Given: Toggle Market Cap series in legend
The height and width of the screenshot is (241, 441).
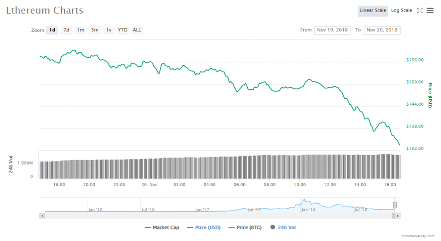Looking at the screenshot, I should pyautogui.click(x=162, y=227).
